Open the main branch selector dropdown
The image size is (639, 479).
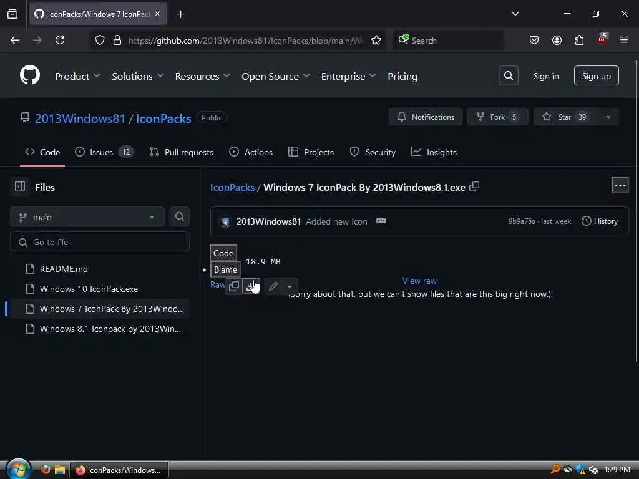(x=87, y=216)
